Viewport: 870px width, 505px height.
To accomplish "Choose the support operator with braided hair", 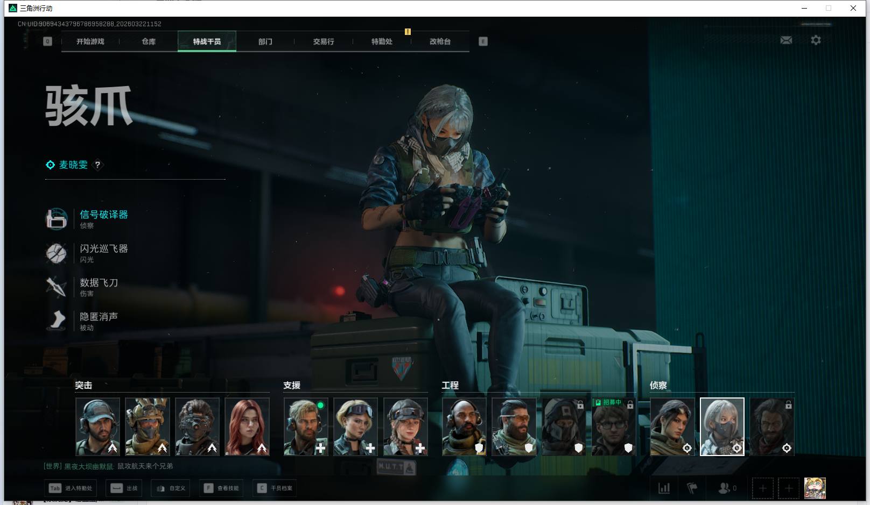I will (405, 426).
